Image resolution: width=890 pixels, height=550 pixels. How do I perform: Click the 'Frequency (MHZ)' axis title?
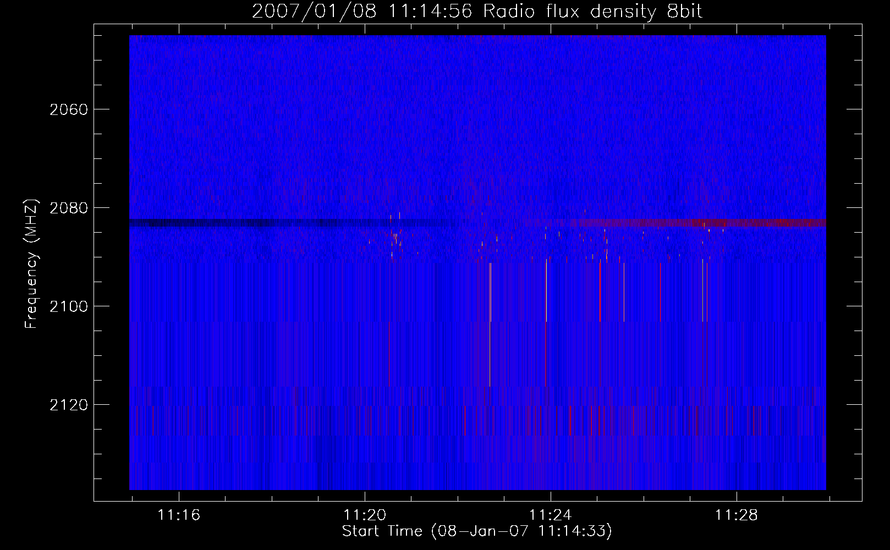tap(31, 264)
